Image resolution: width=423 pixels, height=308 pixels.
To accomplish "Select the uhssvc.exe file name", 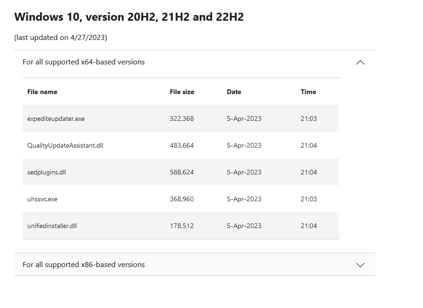I will tap(42, 199).
